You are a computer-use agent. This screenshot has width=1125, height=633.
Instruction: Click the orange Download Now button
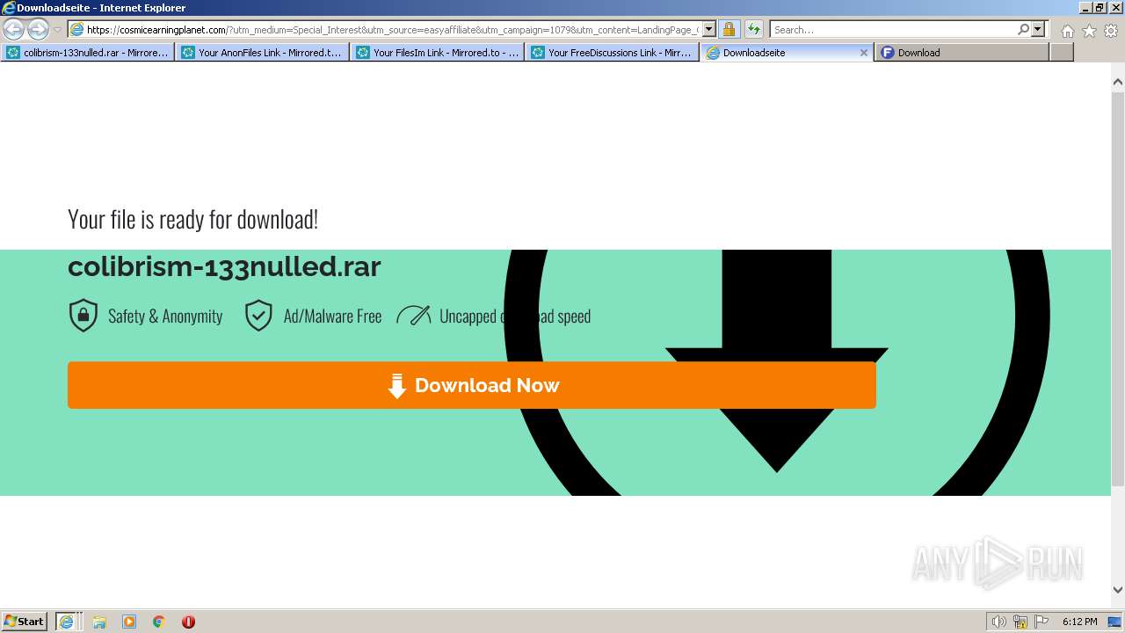[x=472, y=385]
